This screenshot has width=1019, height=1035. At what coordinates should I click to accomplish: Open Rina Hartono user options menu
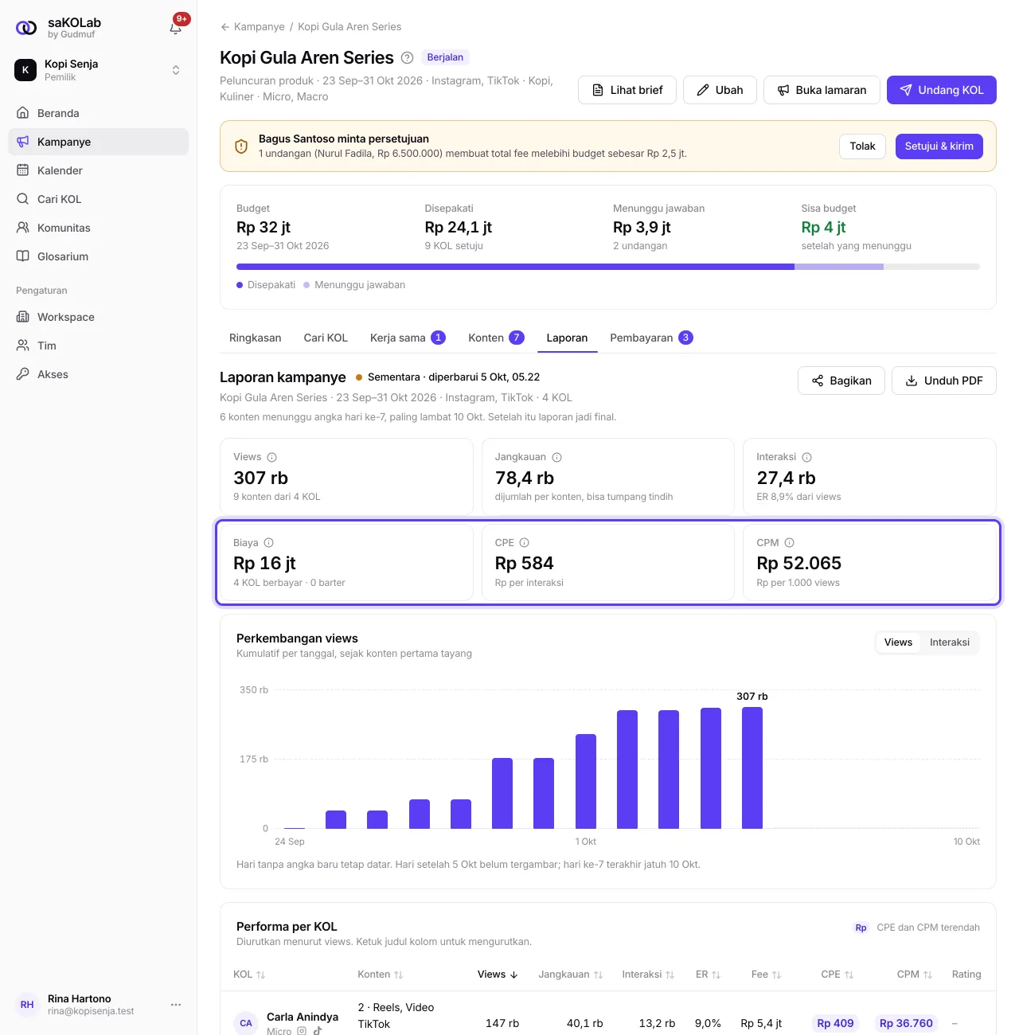pos(176,1005)
